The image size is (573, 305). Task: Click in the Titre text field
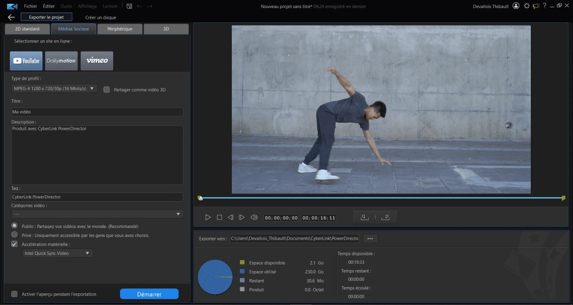(x=97, y=112)
